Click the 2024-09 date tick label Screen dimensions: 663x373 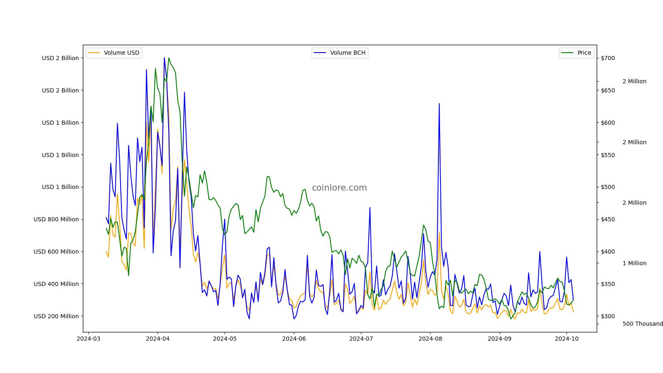[499, 338]
